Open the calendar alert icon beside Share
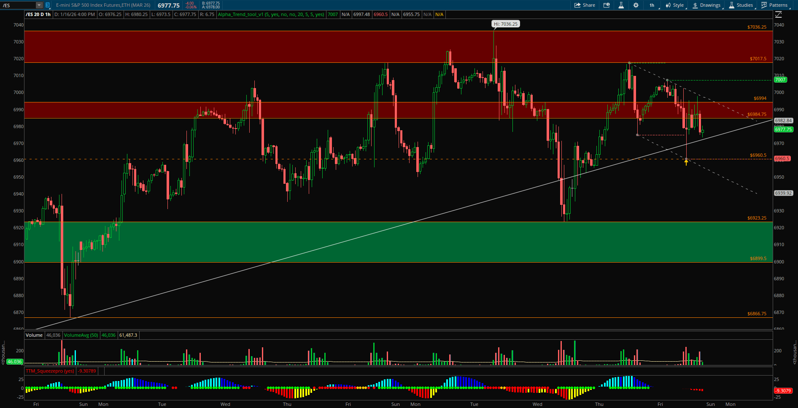 (x=607, y=5)
